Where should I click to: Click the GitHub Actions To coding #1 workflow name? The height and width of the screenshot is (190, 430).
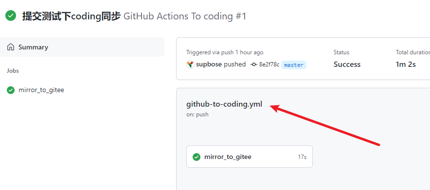(x=185, y=16)
